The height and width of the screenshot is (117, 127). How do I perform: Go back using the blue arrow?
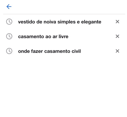[x=9, y=7]
